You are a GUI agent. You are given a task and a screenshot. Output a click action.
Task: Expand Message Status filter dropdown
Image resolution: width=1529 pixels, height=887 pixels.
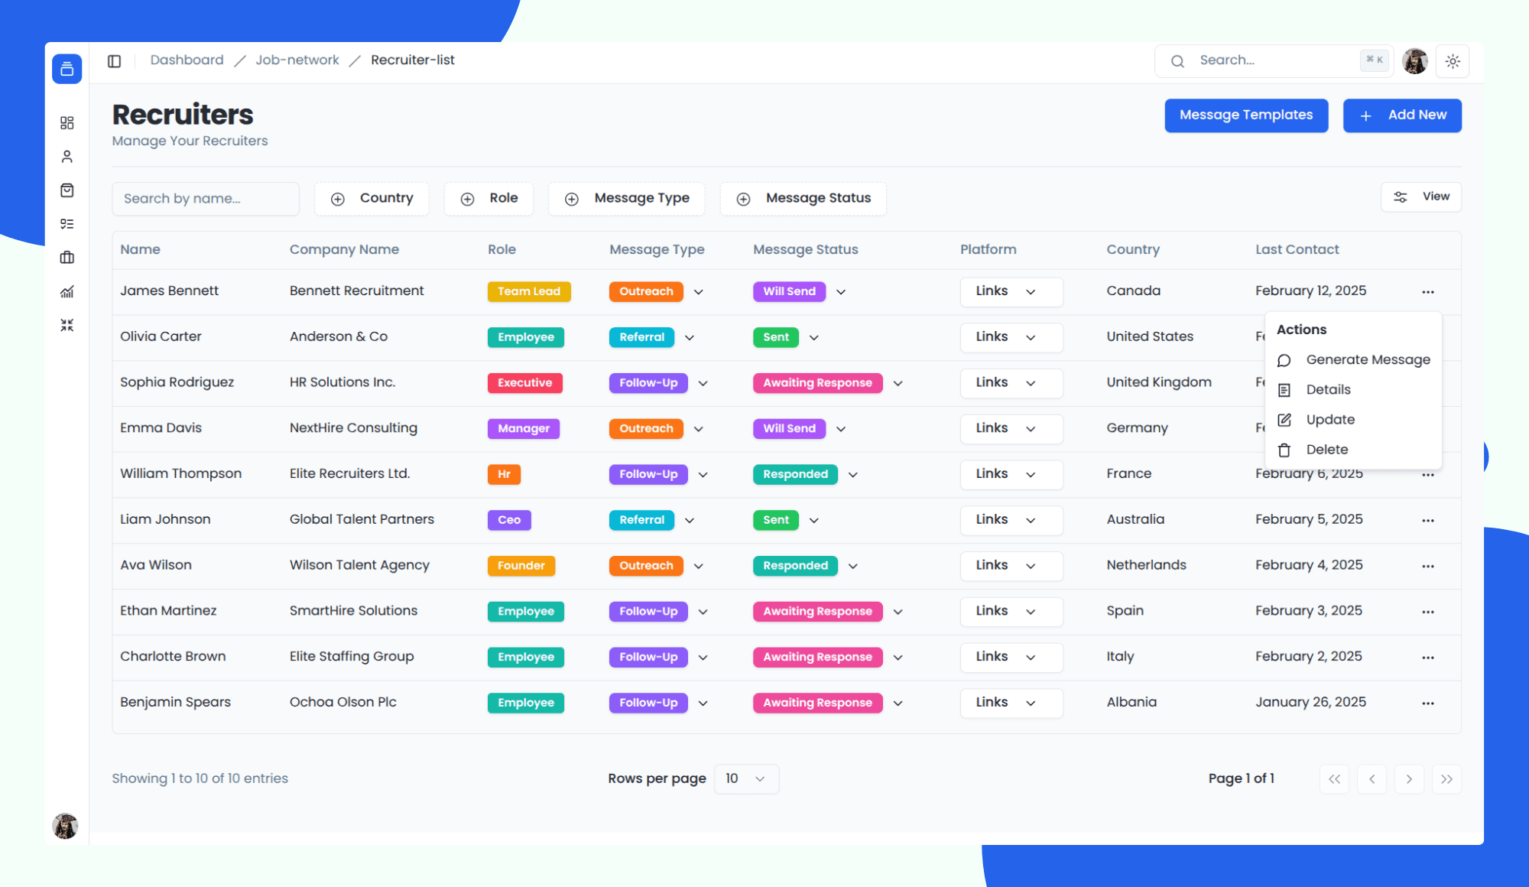[807, 197]
